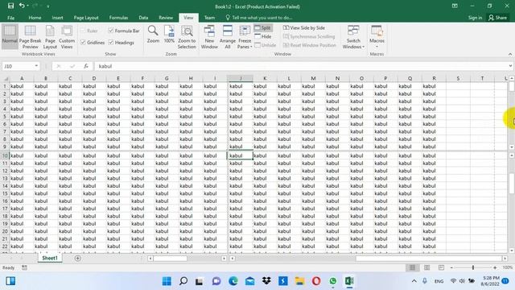Switch to Page Break Preview
Screen dimensions: 515x290
[x=31, y=37]
